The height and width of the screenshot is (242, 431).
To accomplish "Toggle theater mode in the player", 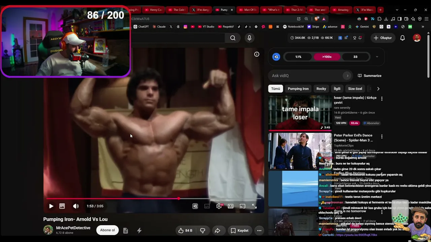I will [x=231, y=206].
